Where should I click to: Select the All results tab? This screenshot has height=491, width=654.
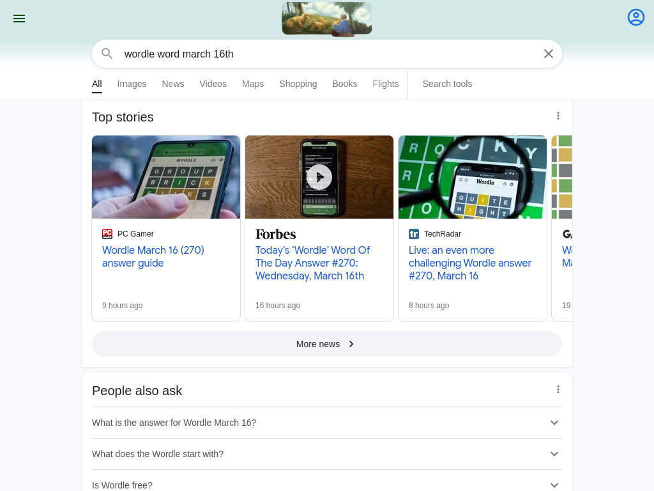tap(97, 84)
